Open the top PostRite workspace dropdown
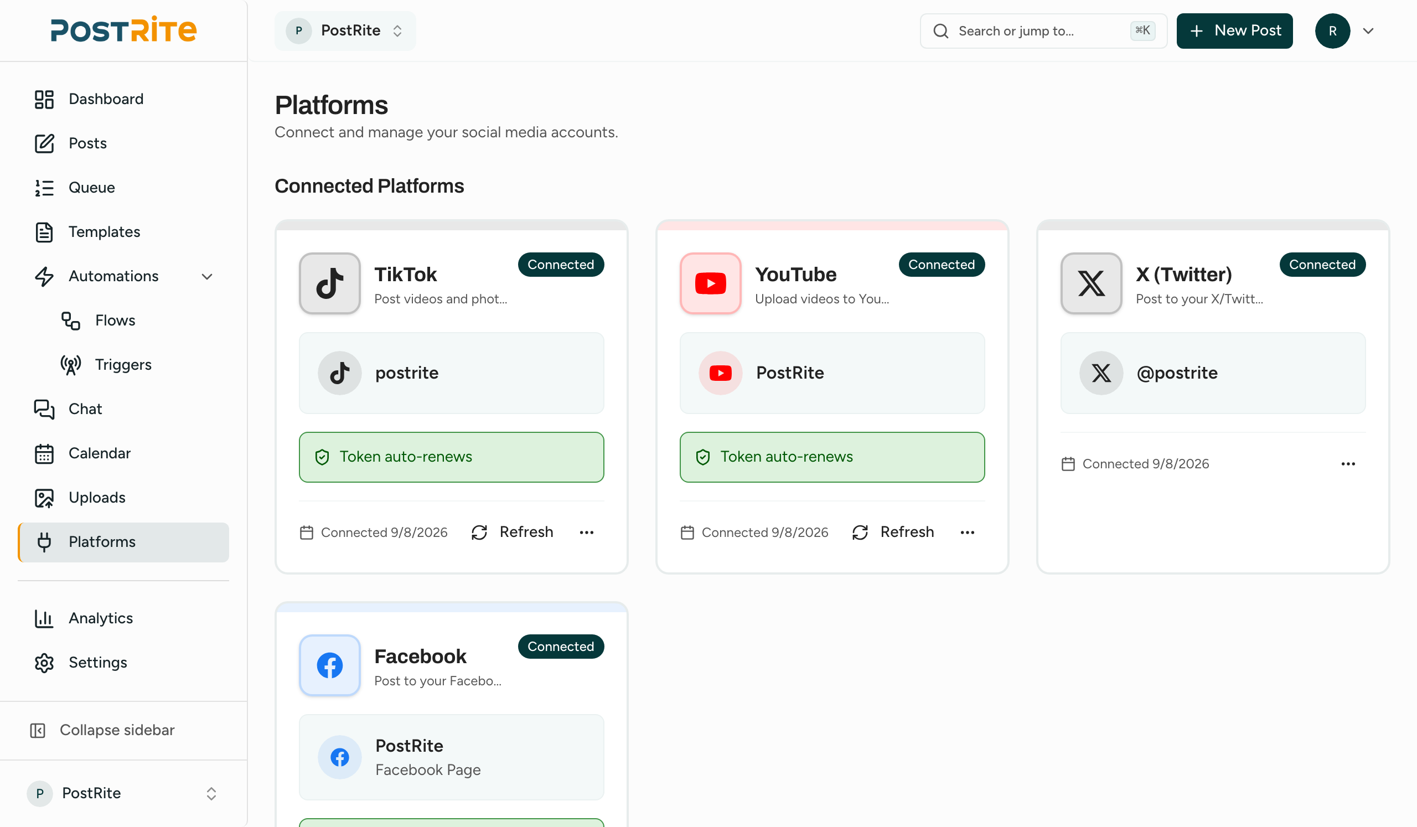The width and height of the screenshot is (1417, 827). click(x=345, y=30)
